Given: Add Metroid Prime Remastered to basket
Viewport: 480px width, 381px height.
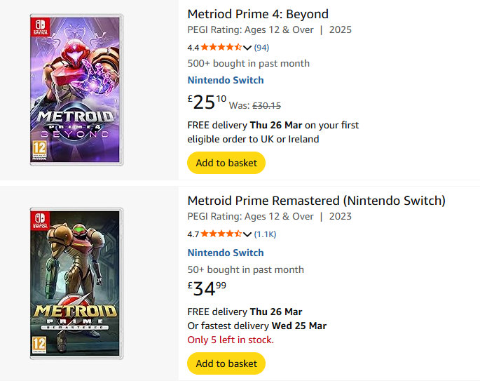Looking at the screenshot, I should pyautogui.click(x=226, y=363).
